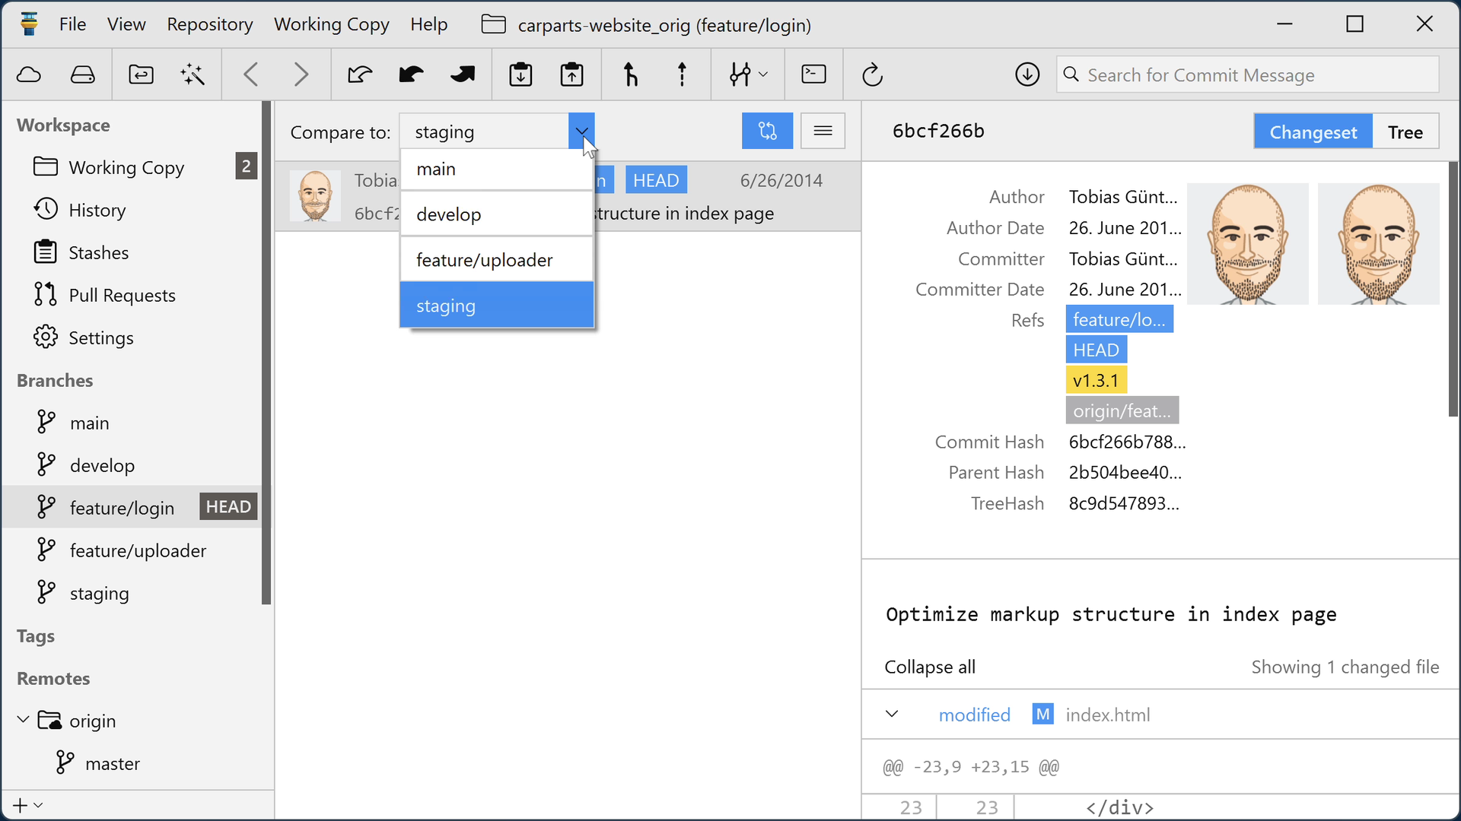The width and height of the screenshot is (1461, 821).
Task: Create a stash with the clipboard-down icon
Action: point(520,74)
